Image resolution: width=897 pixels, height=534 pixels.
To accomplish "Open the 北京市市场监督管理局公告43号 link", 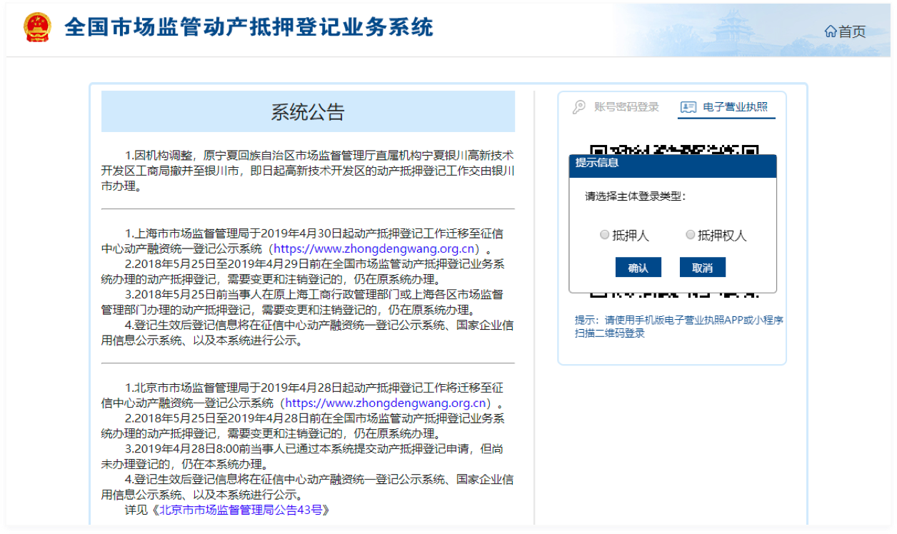I will click(x=244, y=510).
